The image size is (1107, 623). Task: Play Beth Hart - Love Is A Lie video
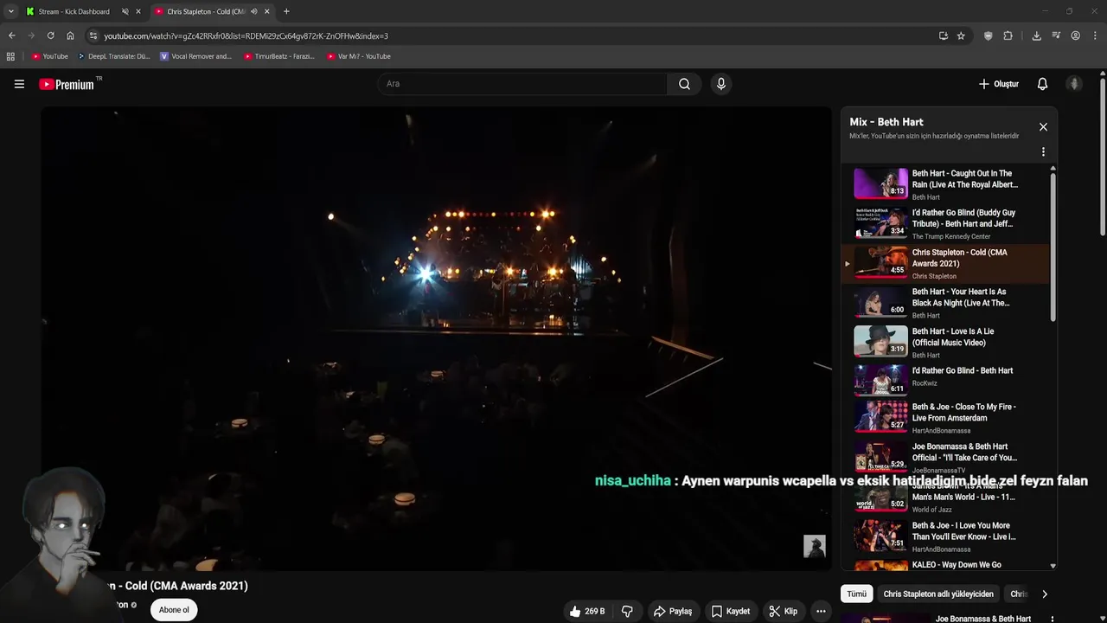point(946,343)
